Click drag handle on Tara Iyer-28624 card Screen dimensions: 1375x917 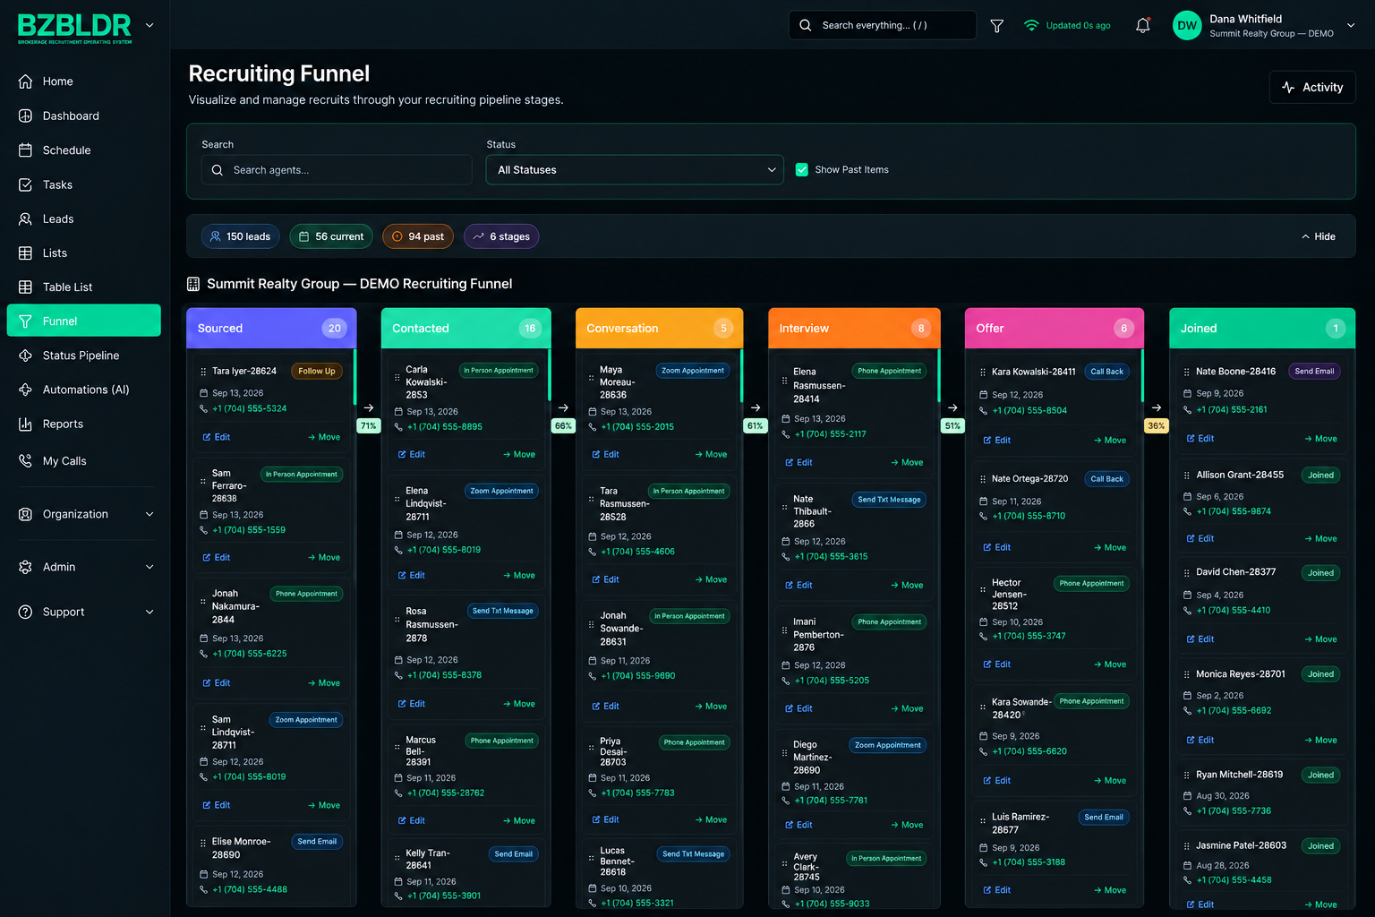click(203, 371)
